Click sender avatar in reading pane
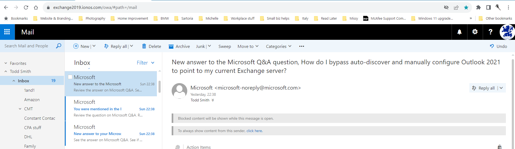Viewport: 515px width, 149px height. pos(179,91)
